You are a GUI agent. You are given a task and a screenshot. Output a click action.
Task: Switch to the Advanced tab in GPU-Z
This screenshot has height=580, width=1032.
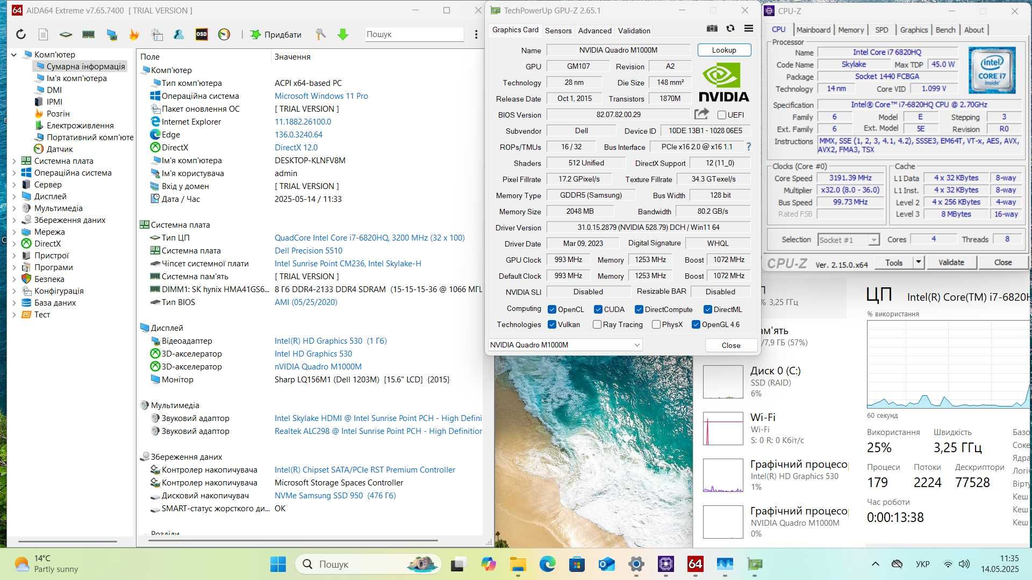click(x=594, y=31)
